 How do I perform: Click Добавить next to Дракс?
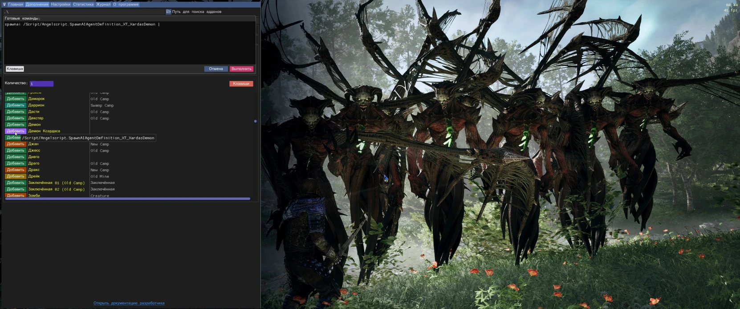tap(16, 170)
